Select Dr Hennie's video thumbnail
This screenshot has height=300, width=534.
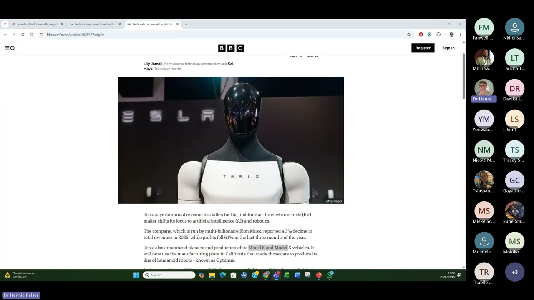pyautogui.click(x=484, y=88)
